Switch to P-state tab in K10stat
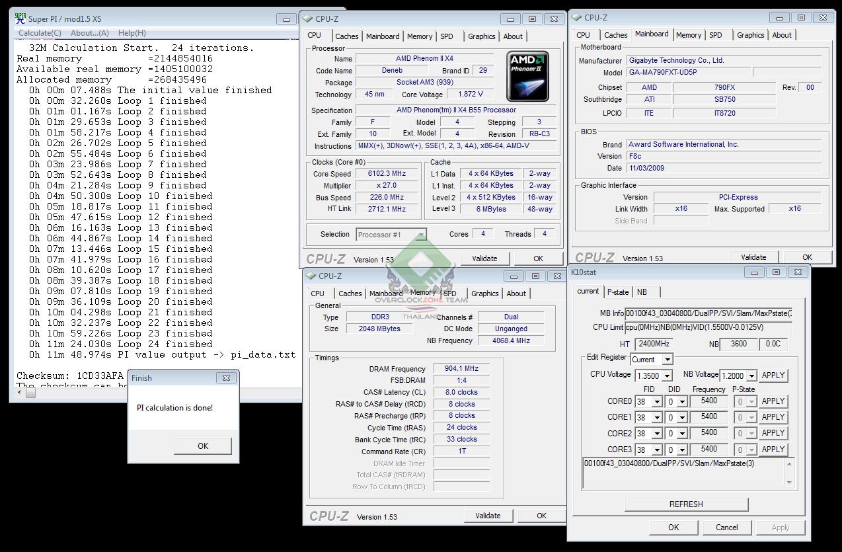 click(x=618, y=292)
